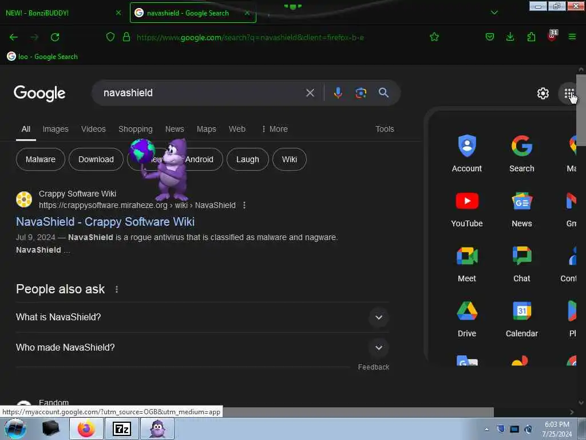This screenshot has width=586, height=440.
Task: Show hidden system tray icons
Action: [x=486, y=429]
